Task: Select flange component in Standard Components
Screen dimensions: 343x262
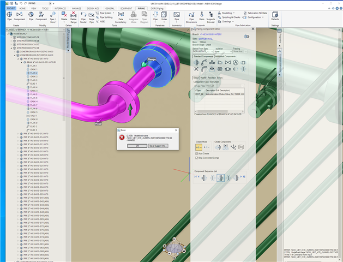Action: click(x=196, y=63)
